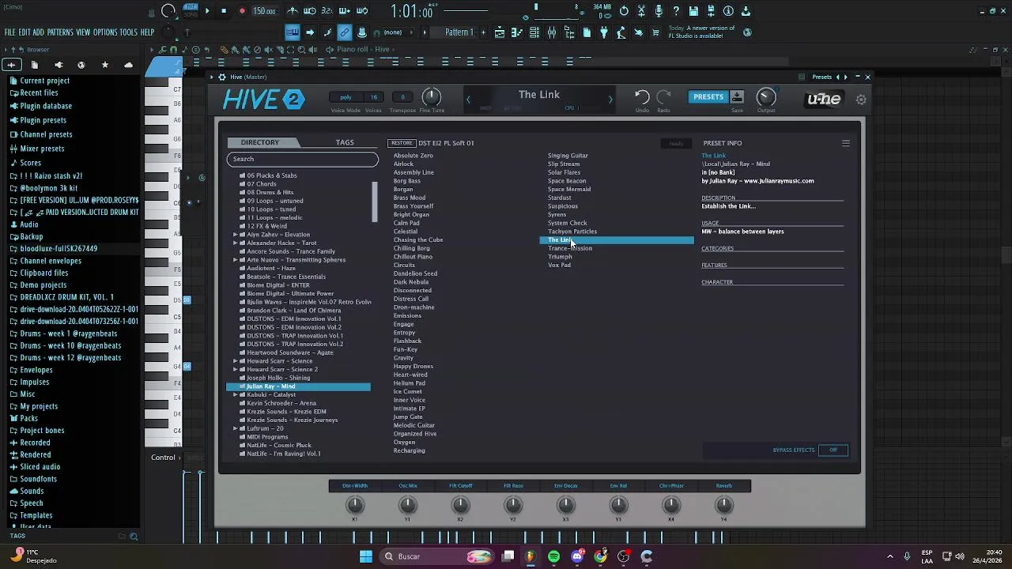
Task: Click the RESTORE button
Action: 402,143
